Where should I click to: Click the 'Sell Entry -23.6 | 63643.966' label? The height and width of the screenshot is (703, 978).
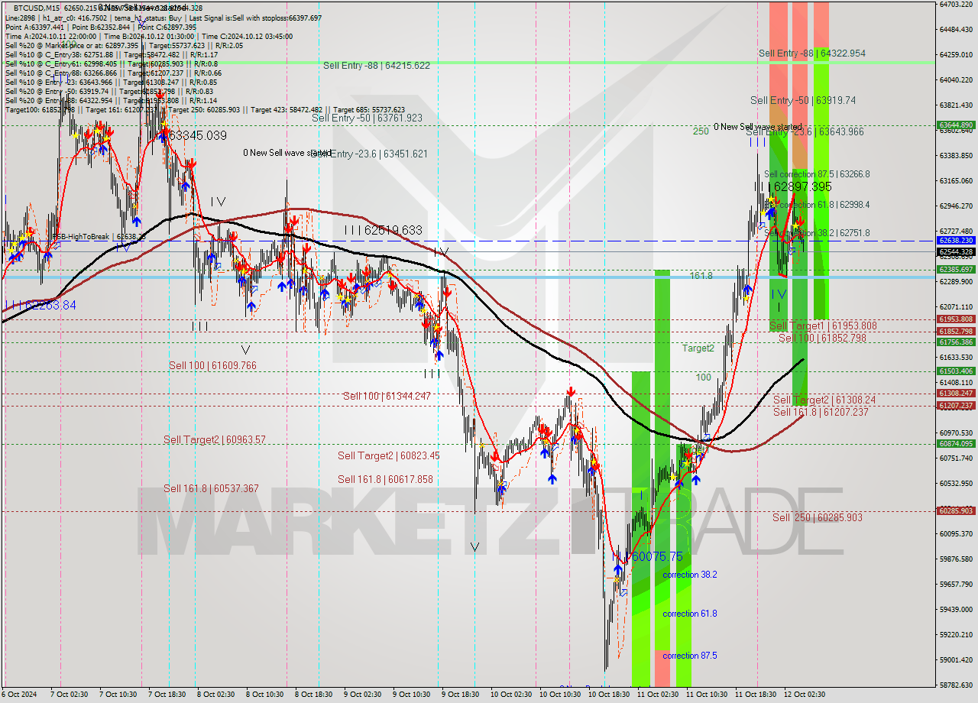tap(805, 132)
